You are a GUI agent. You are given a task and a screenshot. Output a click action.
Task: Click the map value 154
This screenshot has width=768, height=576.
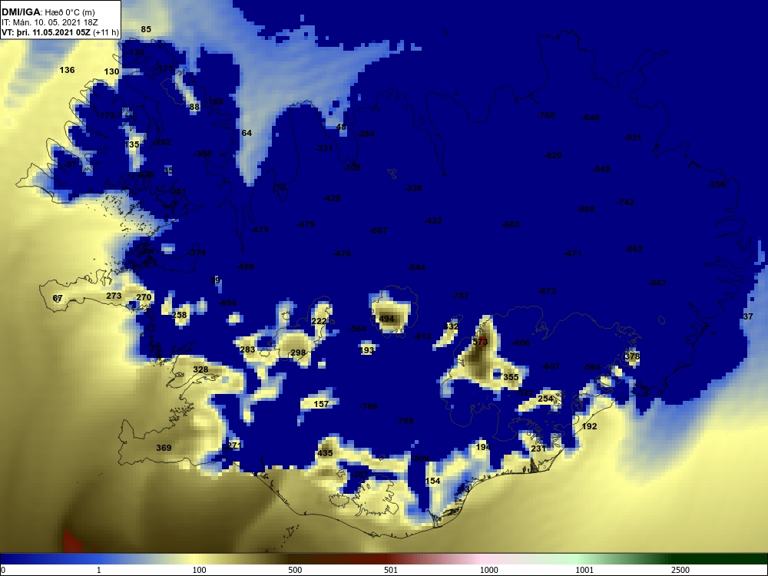point(433,481)
